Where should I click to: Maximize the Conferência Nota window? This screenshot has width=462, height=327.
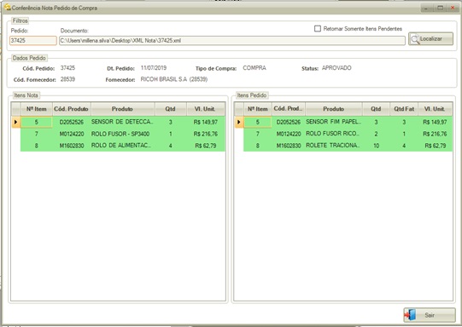click(440, 9)
